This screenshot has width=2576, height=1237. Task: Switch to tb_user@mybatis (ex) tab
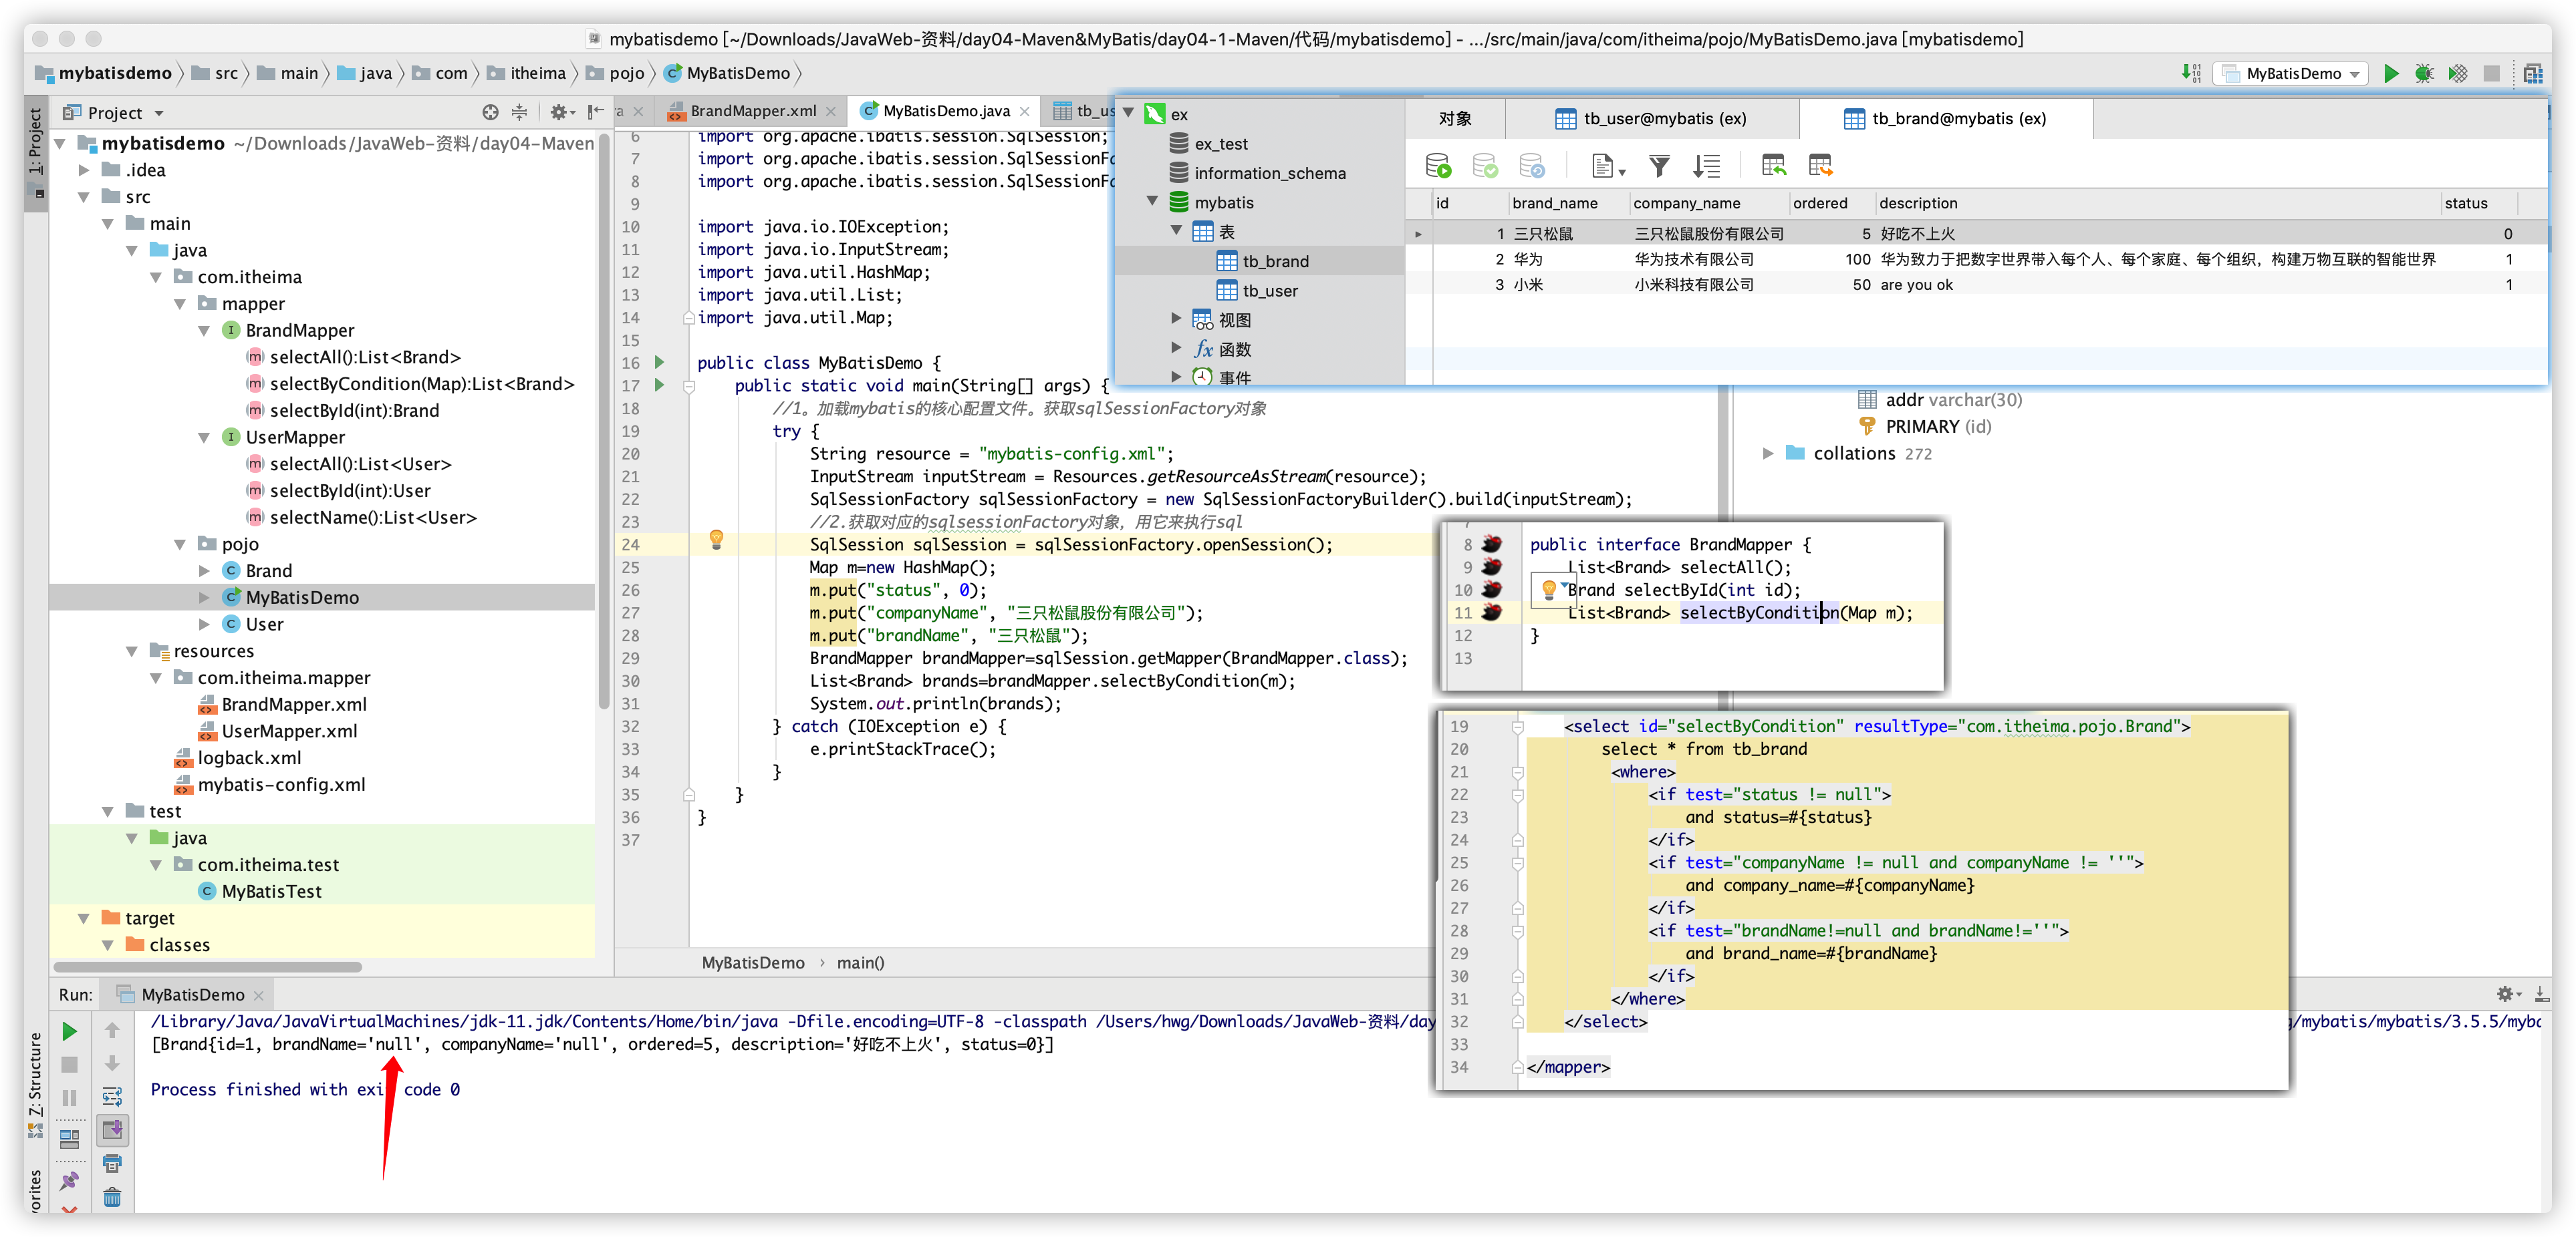pyautogui.click(x=1651, y=119)
